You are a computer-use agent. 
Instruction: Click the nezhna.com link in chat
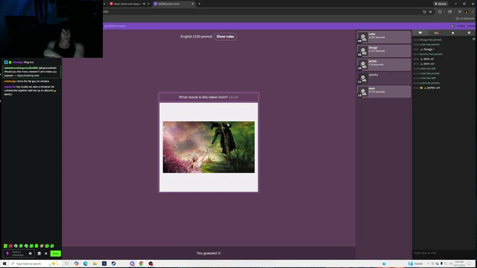[28, 76]
